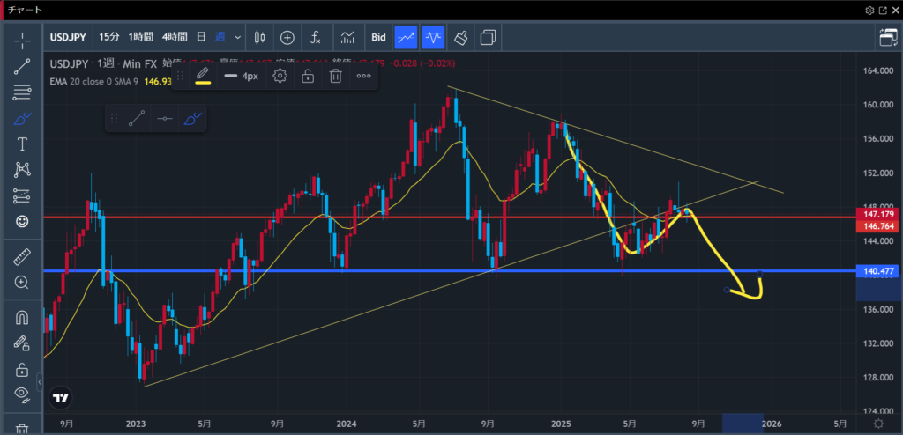Switch to 1時間 timeframe

pyautogui.click(x=140, y=37)
